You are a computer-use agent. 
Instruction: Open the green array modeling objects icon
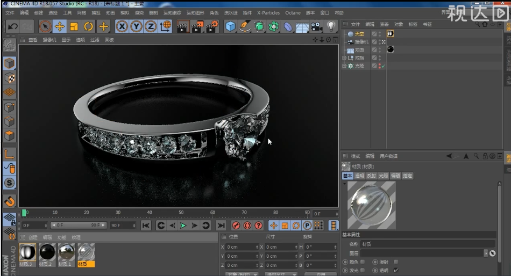coord(274,26)
